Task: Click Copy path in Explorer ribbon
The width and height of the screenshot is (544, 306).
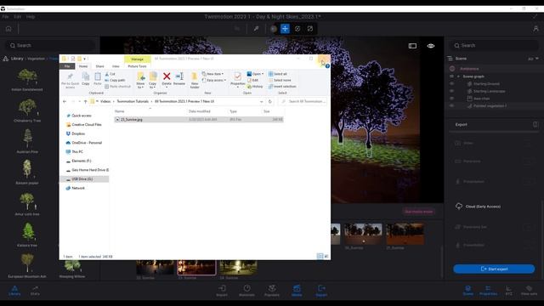Action: point(115,80)
